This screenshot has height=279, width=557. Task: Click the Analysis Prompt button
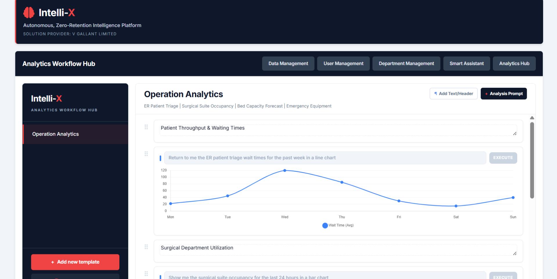[504, 94]
